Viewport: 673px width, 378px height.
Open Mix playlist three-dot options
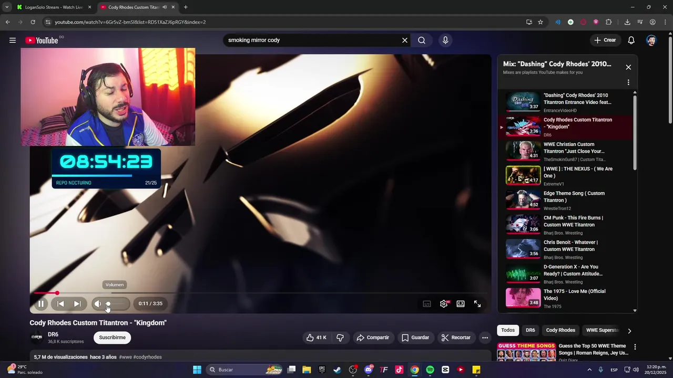click(628, 82)
